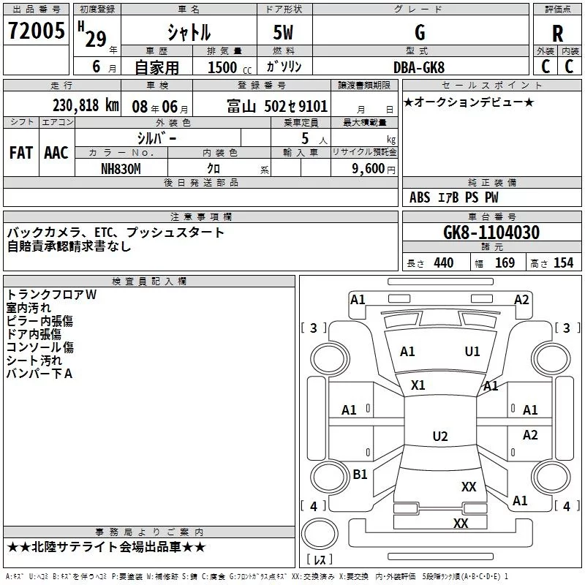585x585 pixels.
Task: Click the color number NH830M
Action: pyautogui.click(x=121, y=169)
